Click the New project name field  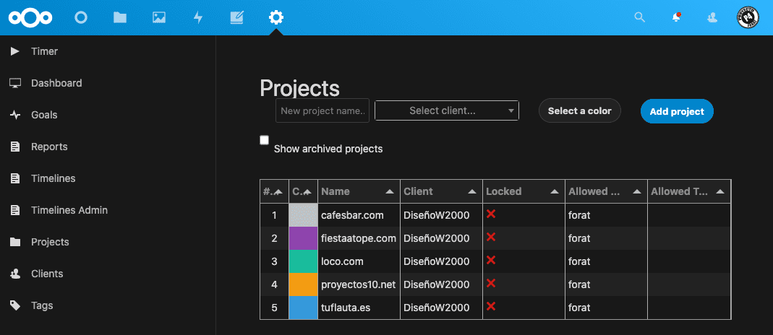pos(323,110)
